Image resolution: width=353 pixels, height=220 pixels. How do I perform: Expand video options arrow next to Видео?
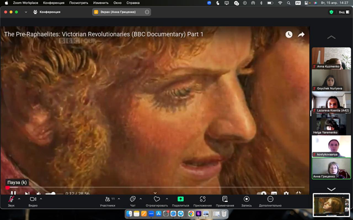point(41,199)
